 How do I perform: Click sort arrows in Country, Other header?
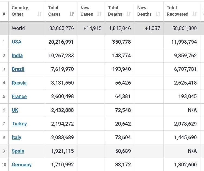click(39, 14)
